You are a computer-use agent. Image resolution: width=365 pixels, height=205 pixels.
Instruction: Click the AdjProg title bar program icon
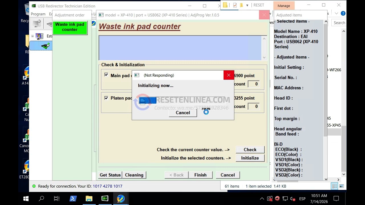tap(101, 15)
